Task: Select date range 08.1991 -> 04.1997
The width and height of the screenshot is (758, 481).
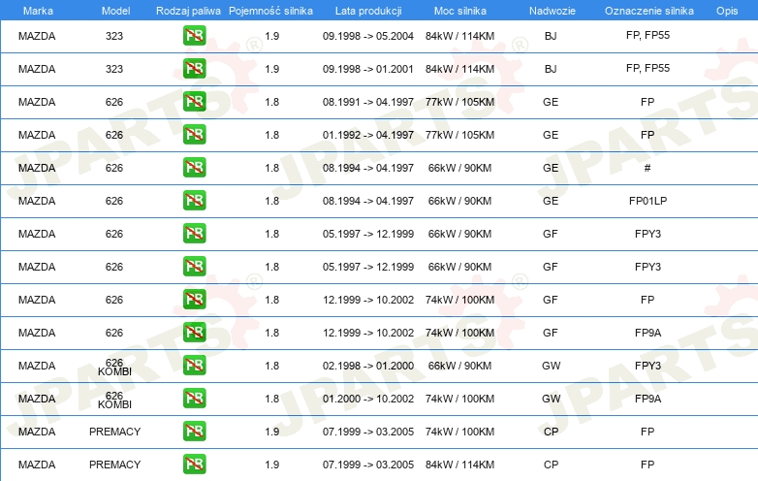Action: (x=368, y=102)
